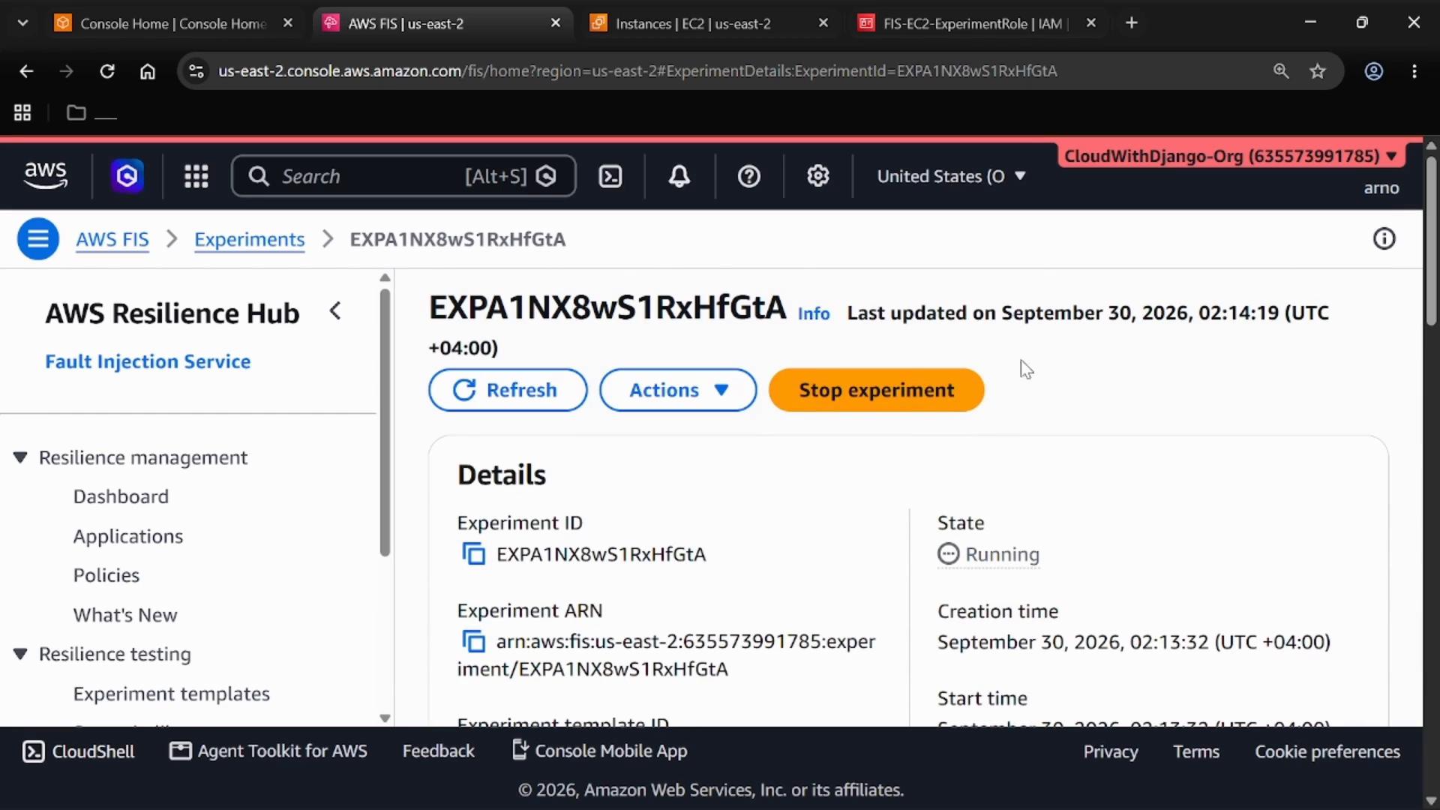This screenshot has width=1440, height=810.
Task: Select Experiment templates in the sidebar
Action: click(172, 694)
